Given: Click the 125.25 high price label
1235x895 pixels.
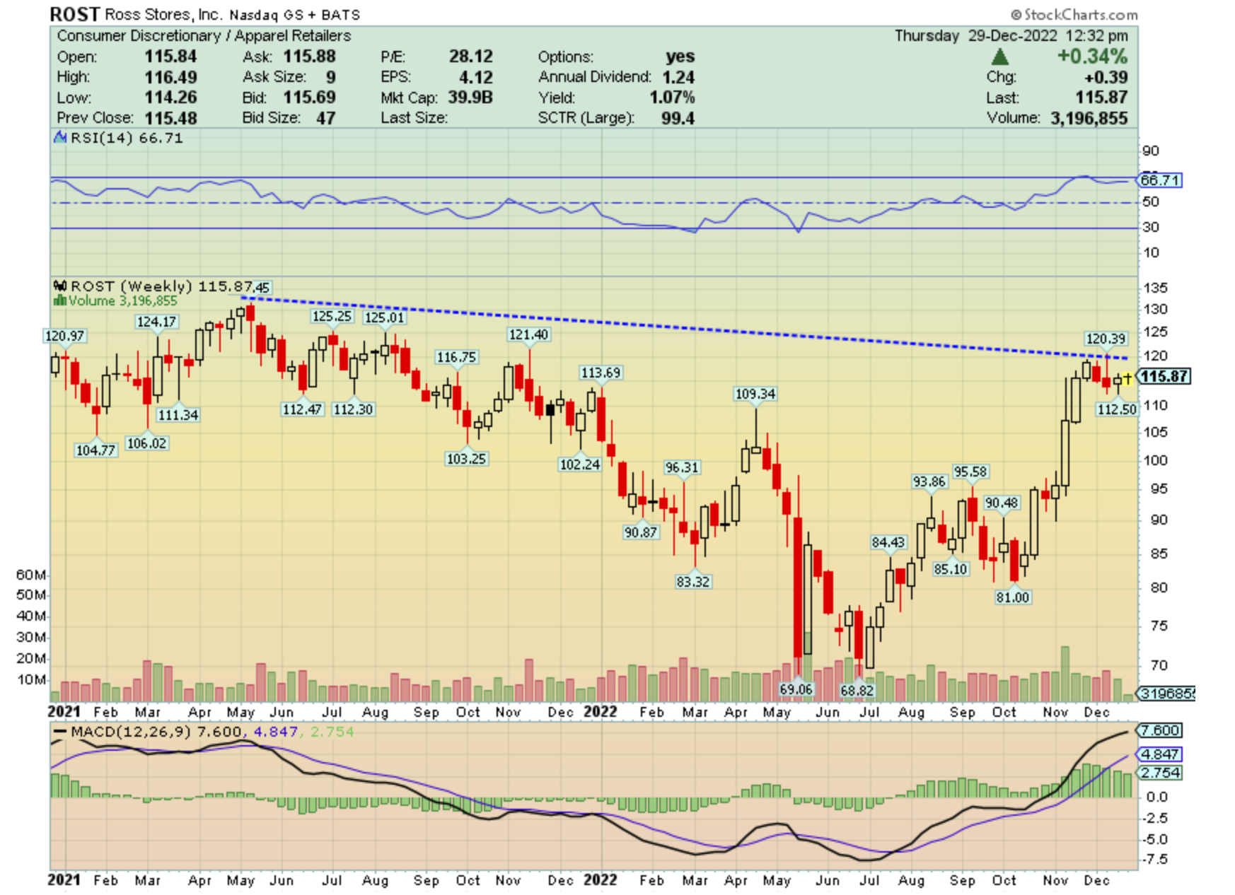Looking at the screenshot, I should pyautogui.click(x=332, y=316).
